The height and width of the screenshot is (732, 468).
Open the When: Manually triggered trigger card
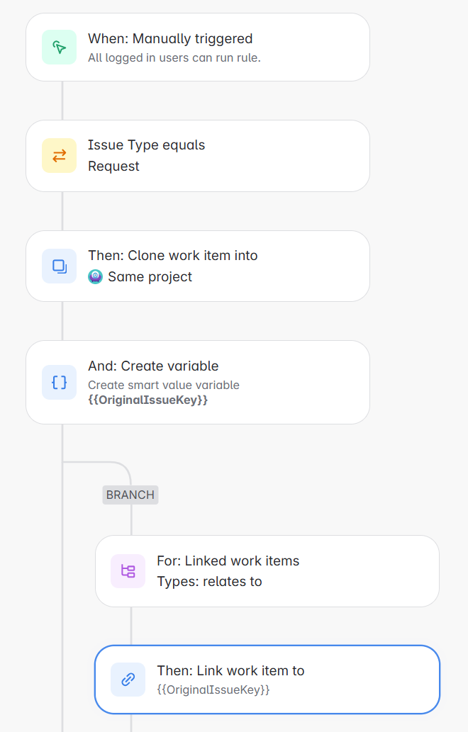(x=197, y=47)
